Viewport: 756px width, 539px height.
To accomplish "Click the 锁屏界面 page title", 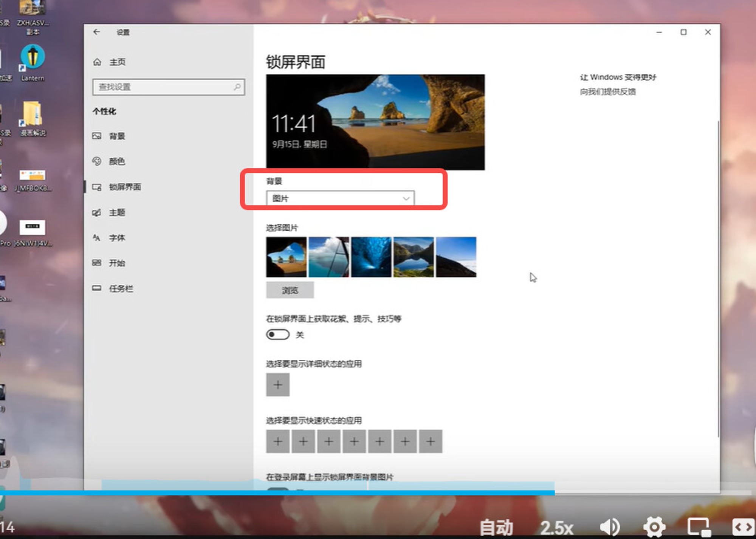I will pyautogui.click(x=296, y=62).
